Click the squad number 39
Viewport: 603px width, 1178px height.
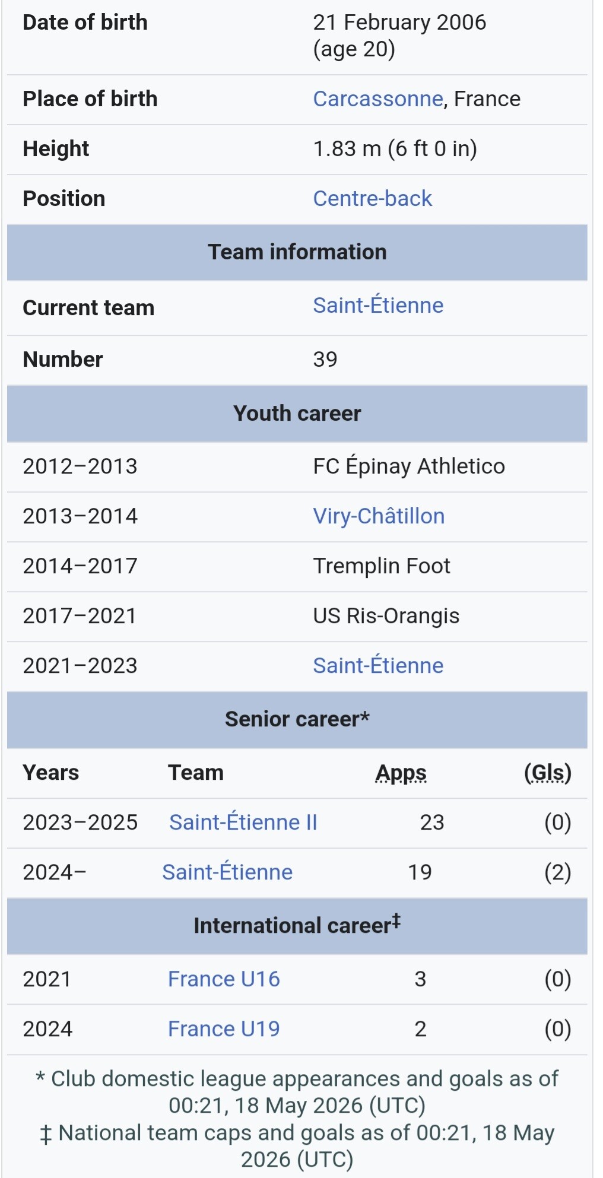click(325, 359)
